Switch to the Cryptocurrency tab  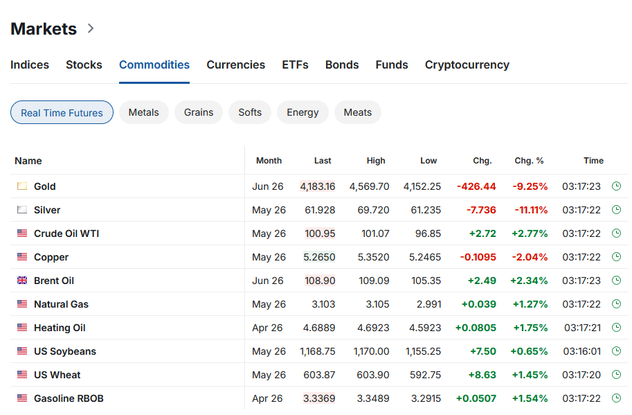click(467, 65)
